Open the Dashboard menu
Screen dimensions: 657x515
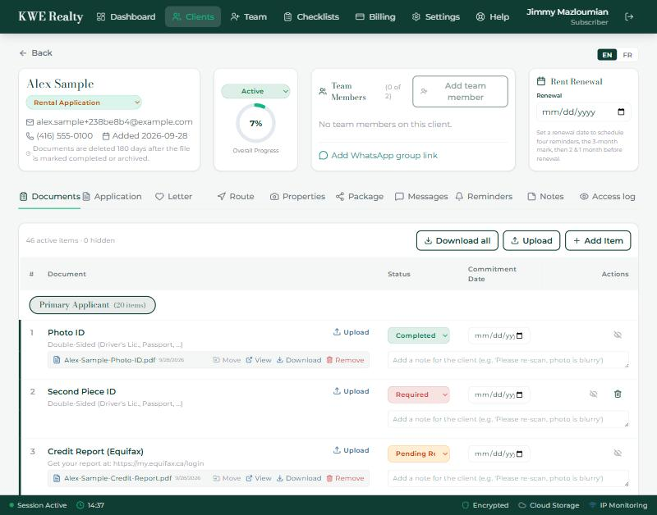126,16
